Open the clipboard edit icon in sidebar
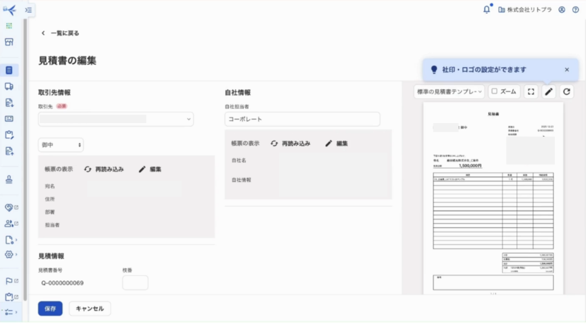 pos(9,135)
